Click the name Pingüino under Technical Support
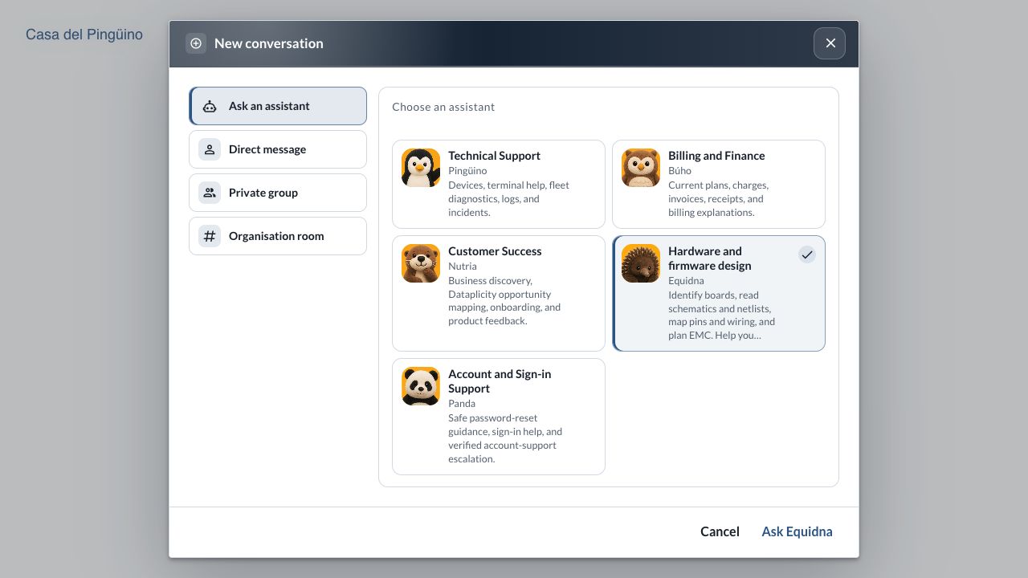The image size is (1028, 578). 467,171
